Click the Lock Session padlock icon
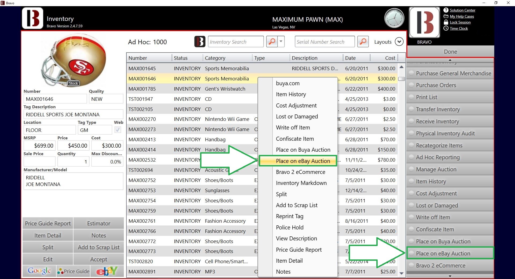 pos(446,22)
